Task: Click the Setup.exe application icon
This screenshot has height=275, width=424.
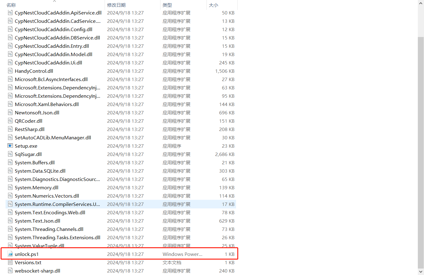Action: coord(10,146)
